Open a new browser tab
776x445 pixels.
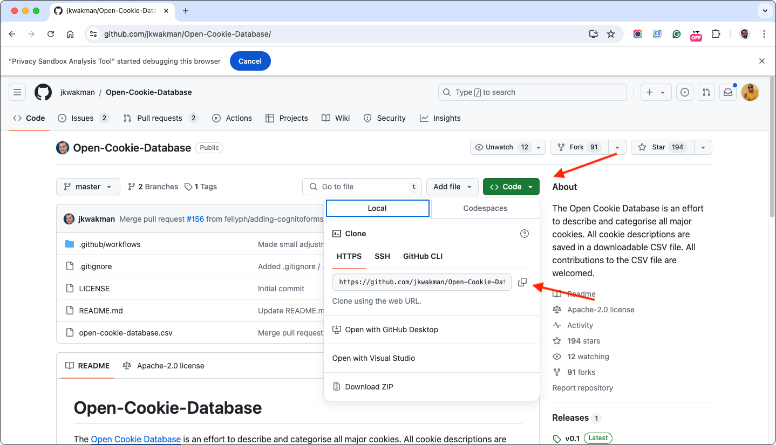click(x=186, y=11)
